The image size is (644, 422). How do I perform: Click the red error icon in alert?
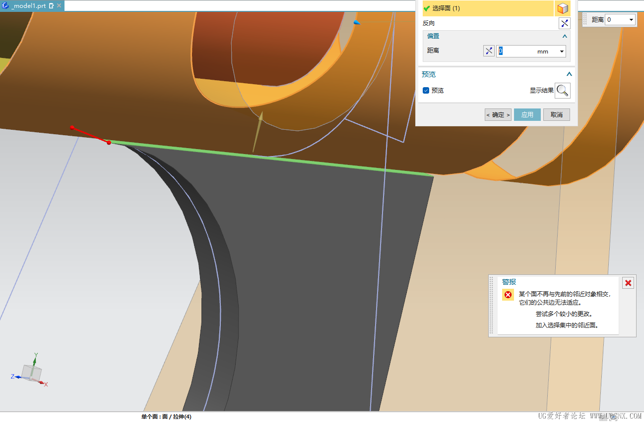(x=508, y=295)
